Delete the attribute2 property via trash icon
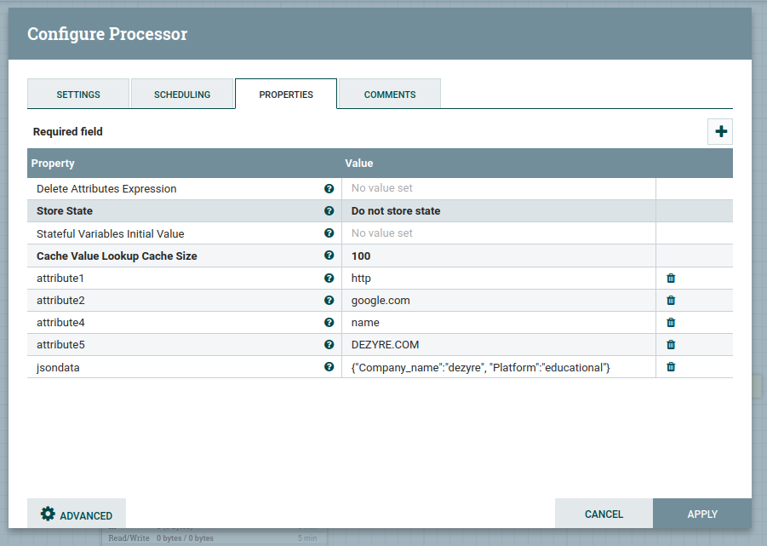This screenshot has width=767, height=546. [671, 300]
